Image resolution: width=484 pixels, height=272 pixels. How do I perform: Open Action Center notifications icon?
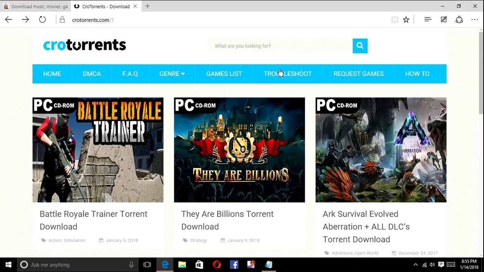tap(441, 264)
